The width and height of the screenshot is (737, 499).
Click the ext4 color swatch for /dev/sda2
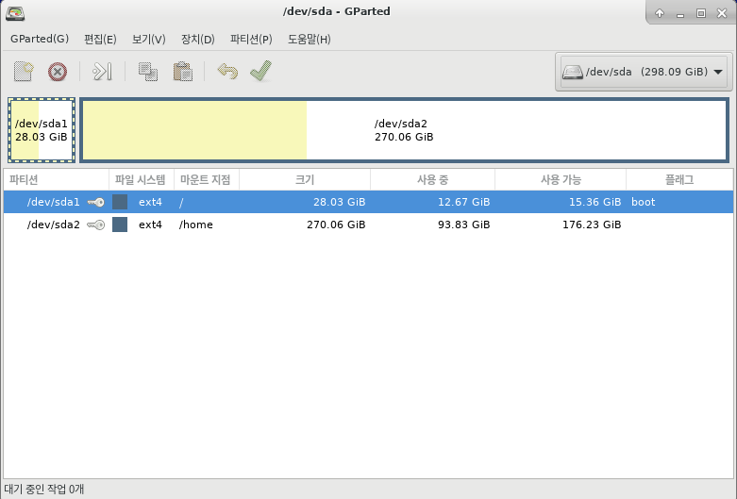point(120,225)
